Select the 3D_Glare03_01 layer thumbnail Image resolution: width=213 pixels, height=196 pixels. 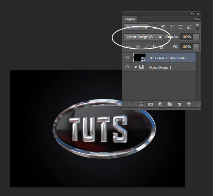click(x=140, y=58)
